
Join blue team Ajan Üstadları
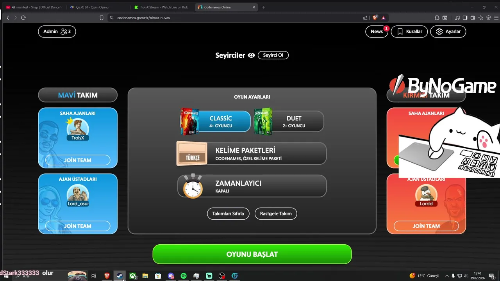78,226
